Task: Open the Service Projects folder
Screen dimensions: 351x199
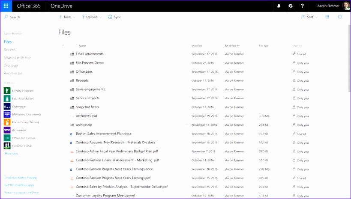Action: point(87,98)
